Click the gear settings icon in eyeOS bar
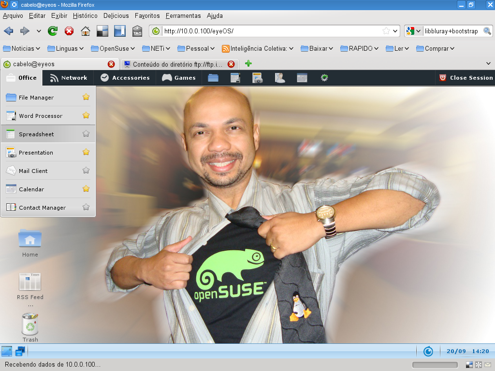This screenshot has height=371, width=495. click(x=324, y=78)
